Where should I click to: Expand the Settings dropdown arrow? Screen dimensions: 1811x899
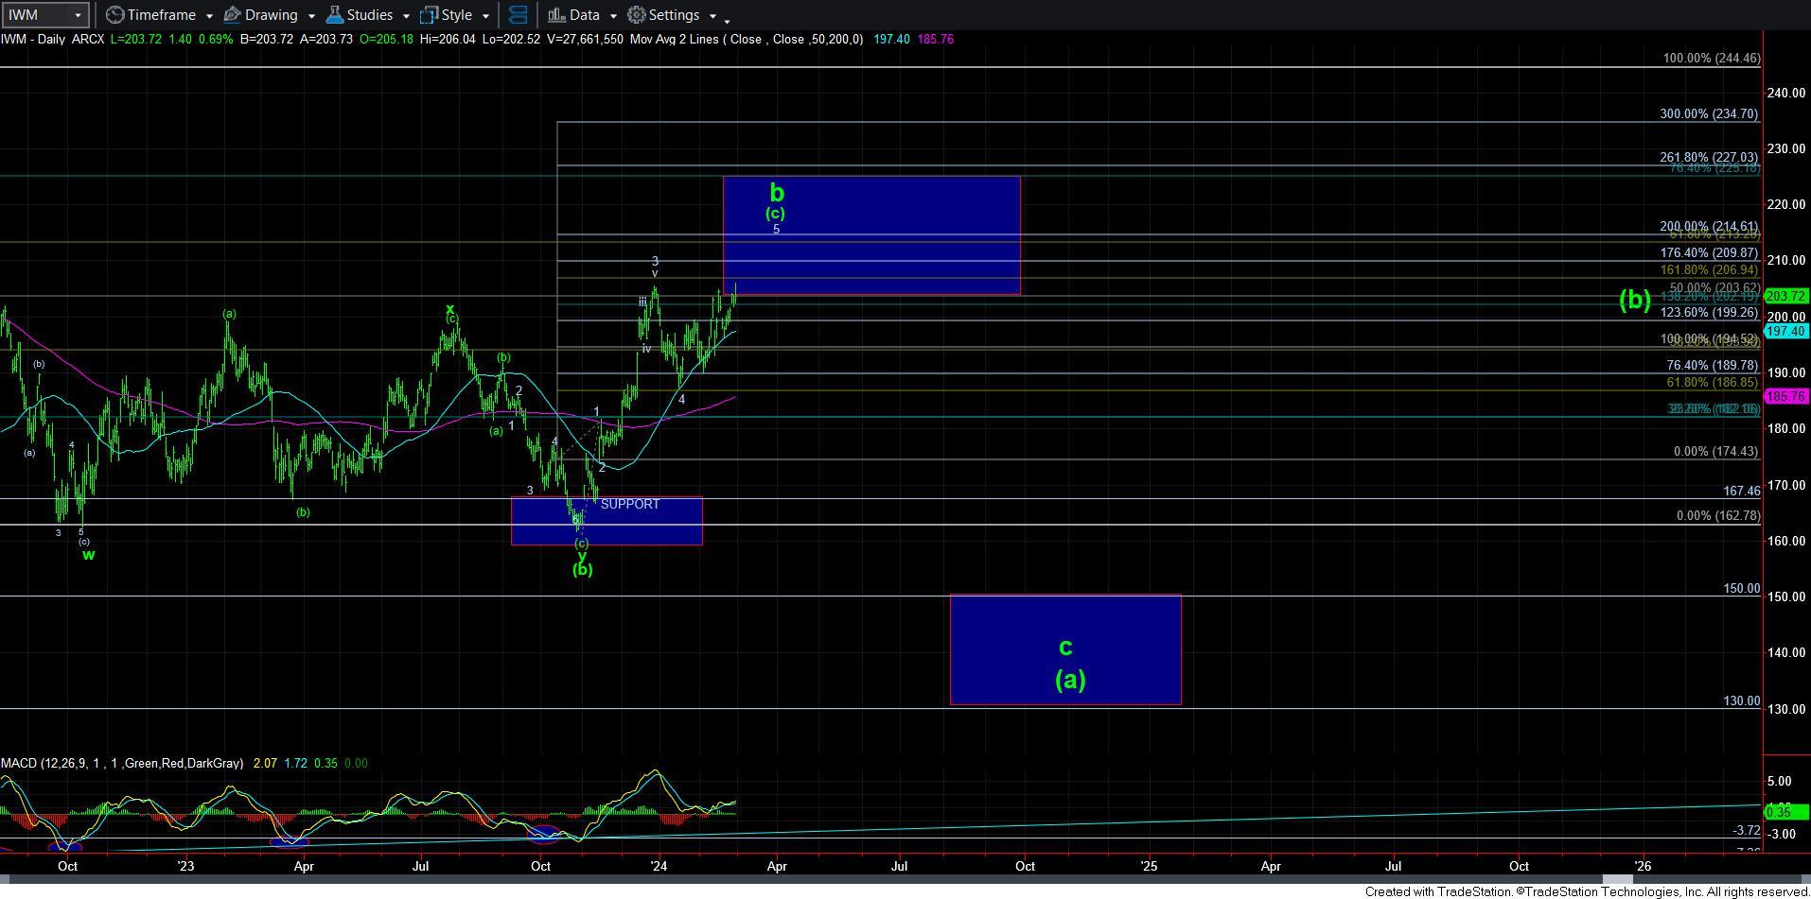[x=712, y=16]
